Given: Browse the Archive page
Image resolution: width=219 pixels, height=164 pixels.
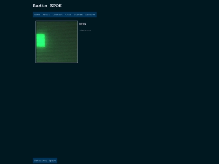Looking at the screenshot, I should click(x=90, y=15).
